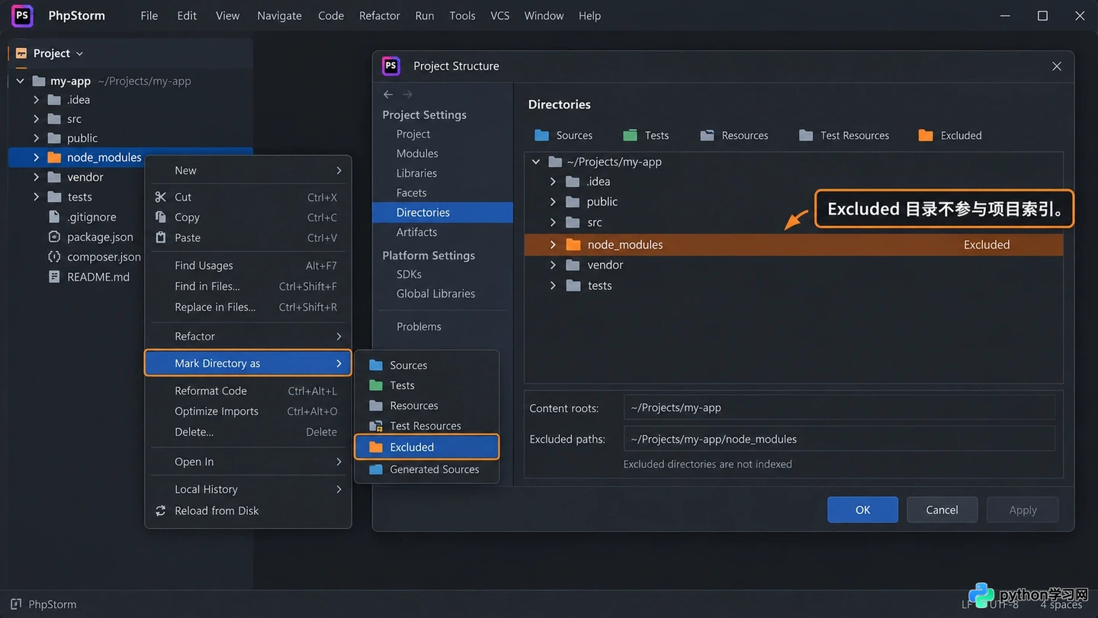Click the Cancel button

click(x=942, y=510)
